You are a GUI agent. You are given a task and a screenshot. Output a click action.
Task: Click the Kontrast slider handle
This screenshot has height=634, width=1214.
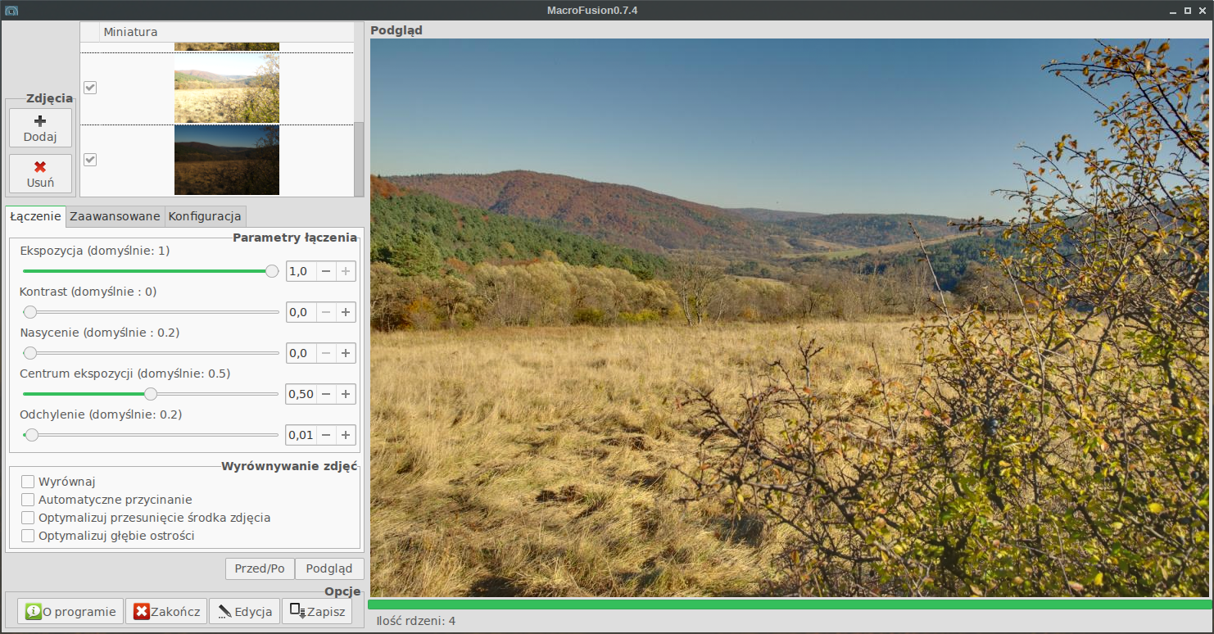30,312
